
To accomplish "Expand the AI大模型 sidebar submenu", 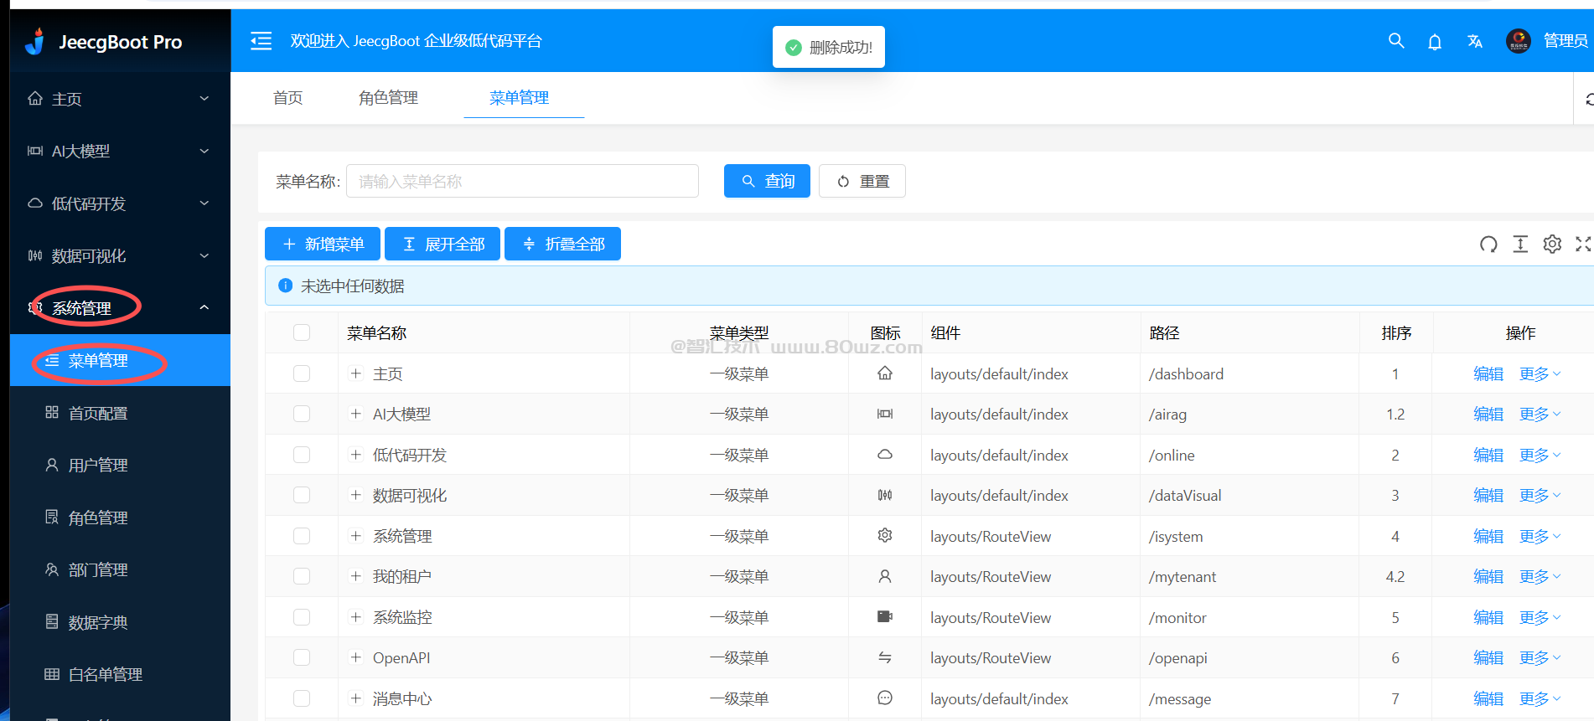I will point(120,151).
